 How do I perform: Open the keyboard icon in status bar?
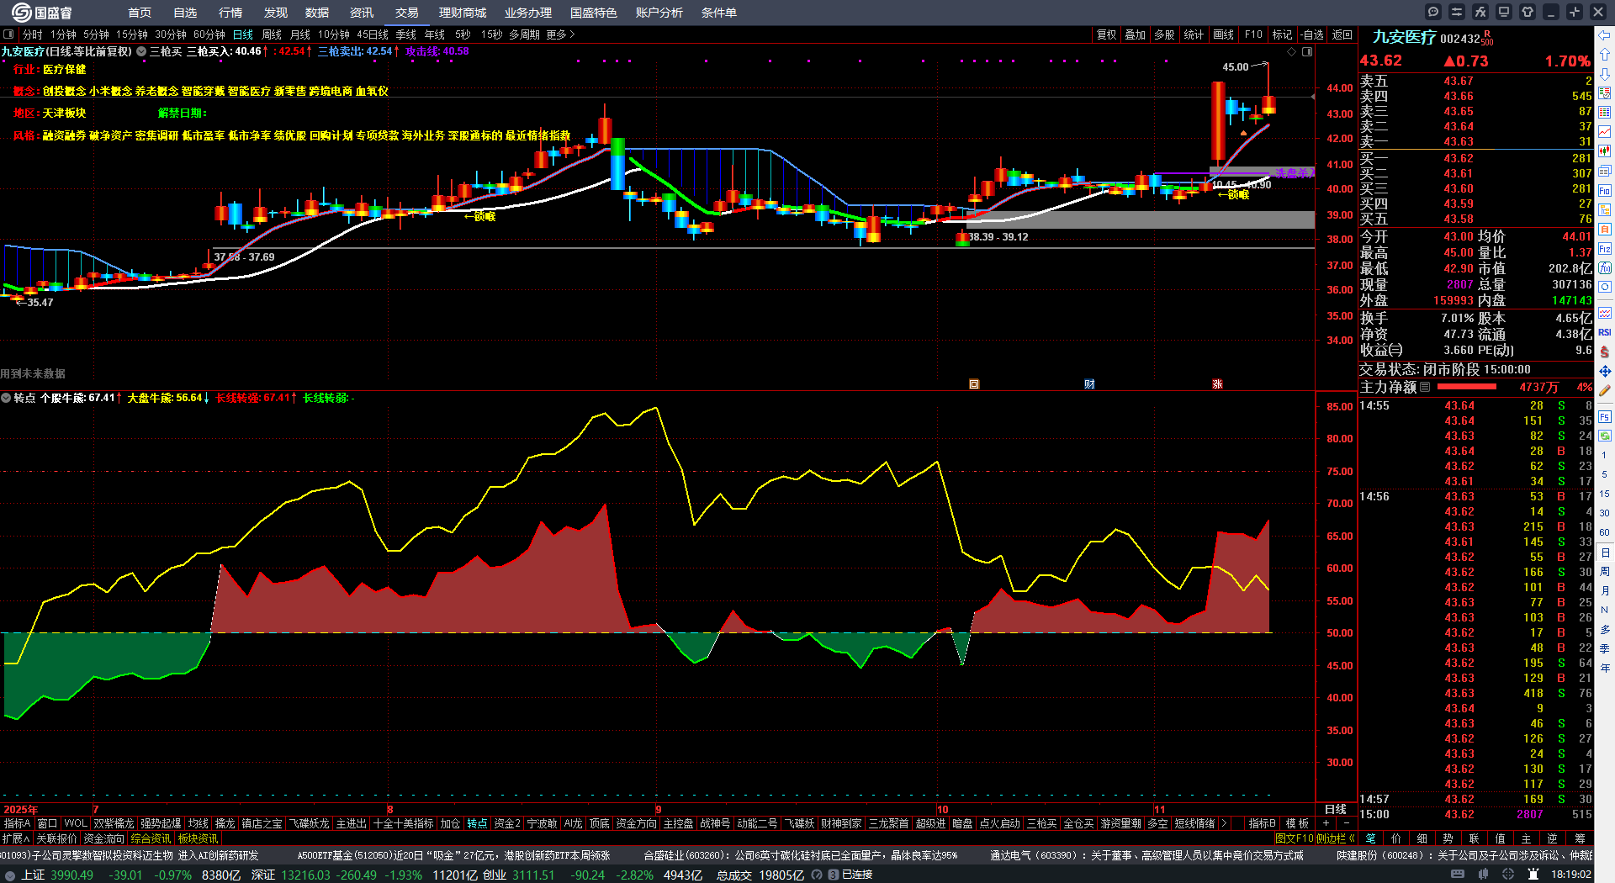click(x=1458, y=875)
